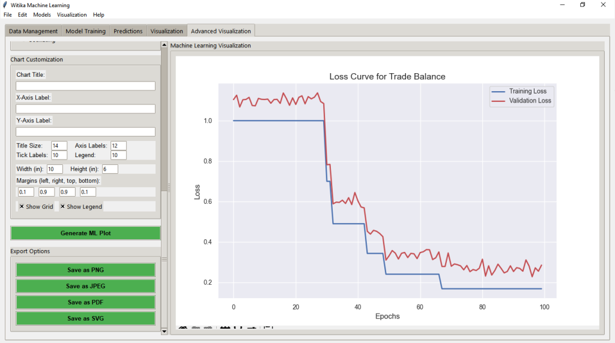Open the File menu

7,15
